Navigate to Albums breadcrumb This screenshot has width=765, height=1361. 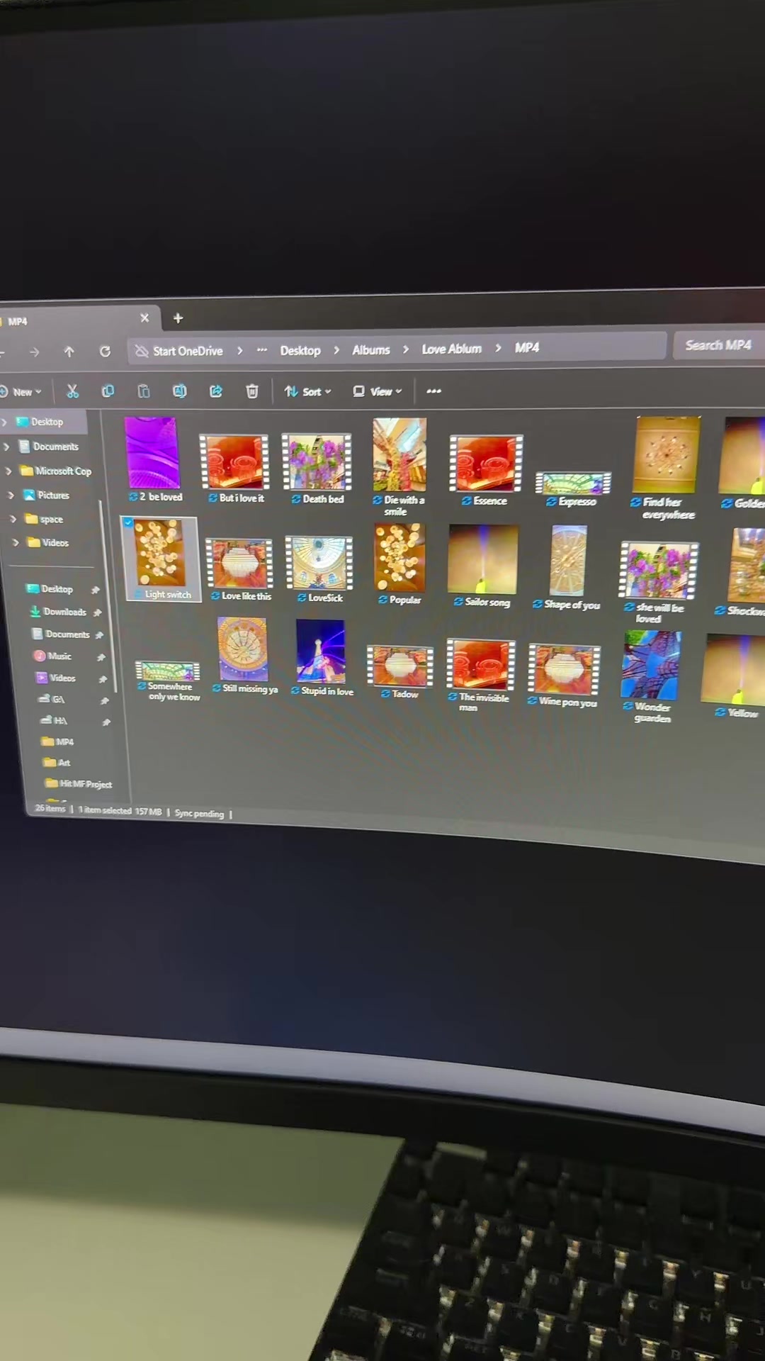click(x=371, y=349)
